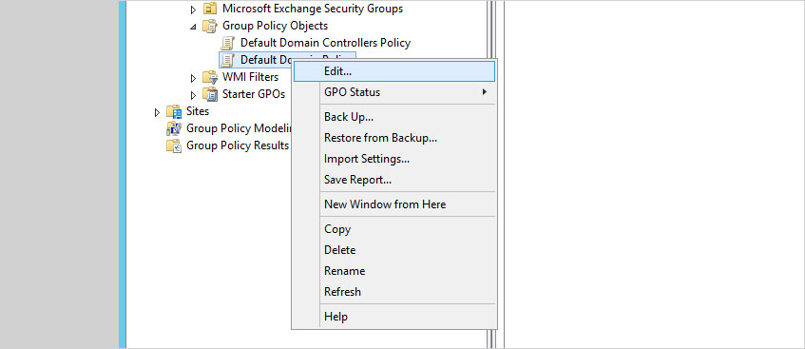The height and width of the screenshot is (349, 805).
Task: Expand Microsoft Exchange Security Groups node
Action: click(x=193, y=10)
